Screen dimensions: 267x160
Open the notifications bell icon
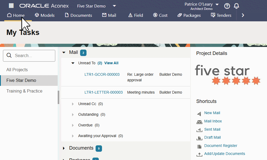tap(236, 6)
